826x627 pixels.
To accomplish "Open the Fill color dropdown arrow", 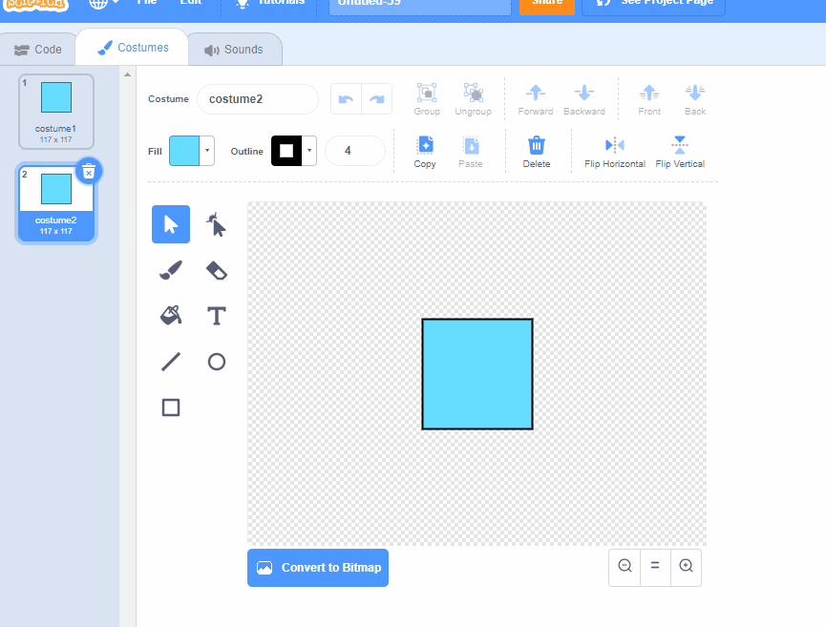I will (207, 151).
